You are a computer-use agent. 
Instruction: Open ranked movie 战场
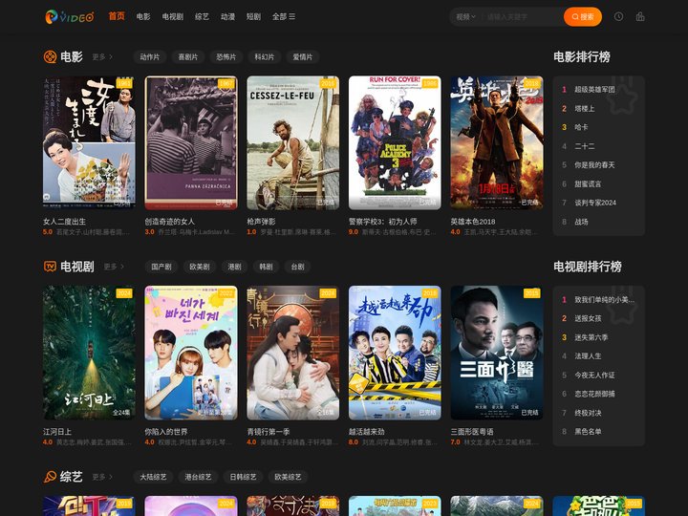click(581, 222)
